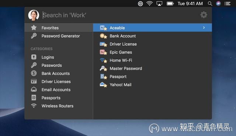Click the Passwords key icon
Image resolution: width=236 pixels, height=136 pixels.
tap(34, 65)
